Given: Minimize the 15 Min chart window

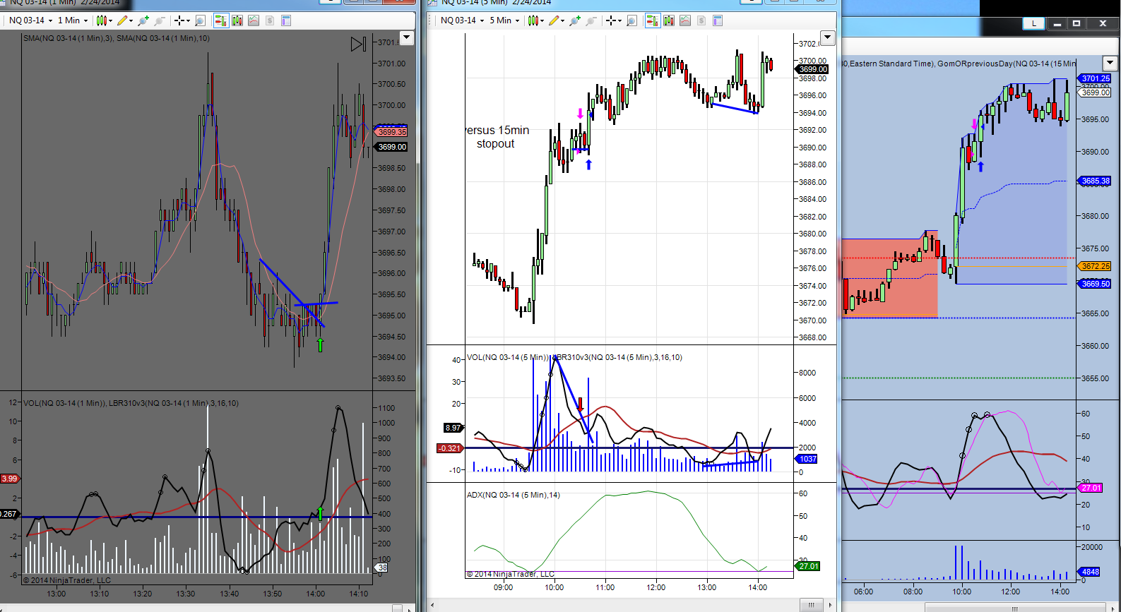Looking at the screenshot, I should [1057, 23].
